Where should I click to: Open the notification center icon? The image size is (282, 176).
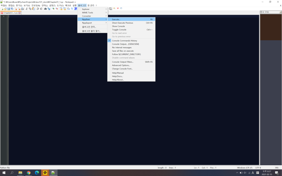(x=277, y=173)
